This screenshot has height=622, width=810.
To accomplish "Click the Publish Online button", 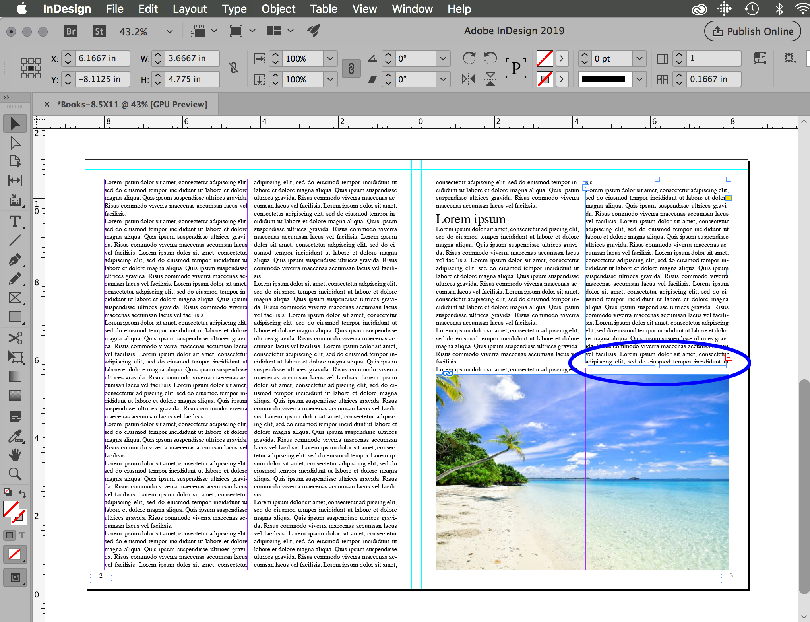I will (753, 31).
